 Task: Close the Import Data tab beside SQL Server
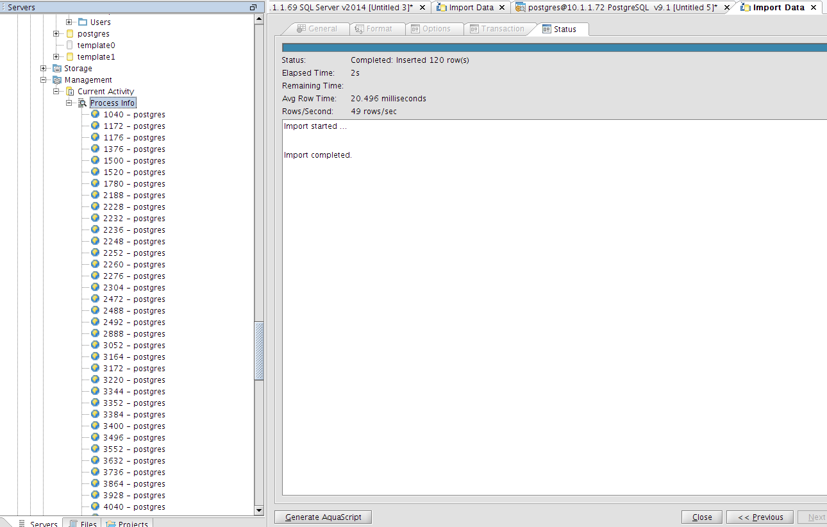click(x=503, y=8)
